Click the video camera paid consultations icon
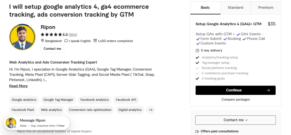Viewport: 291px width, 135px height. pyautogui.click(x=197, y=132)
